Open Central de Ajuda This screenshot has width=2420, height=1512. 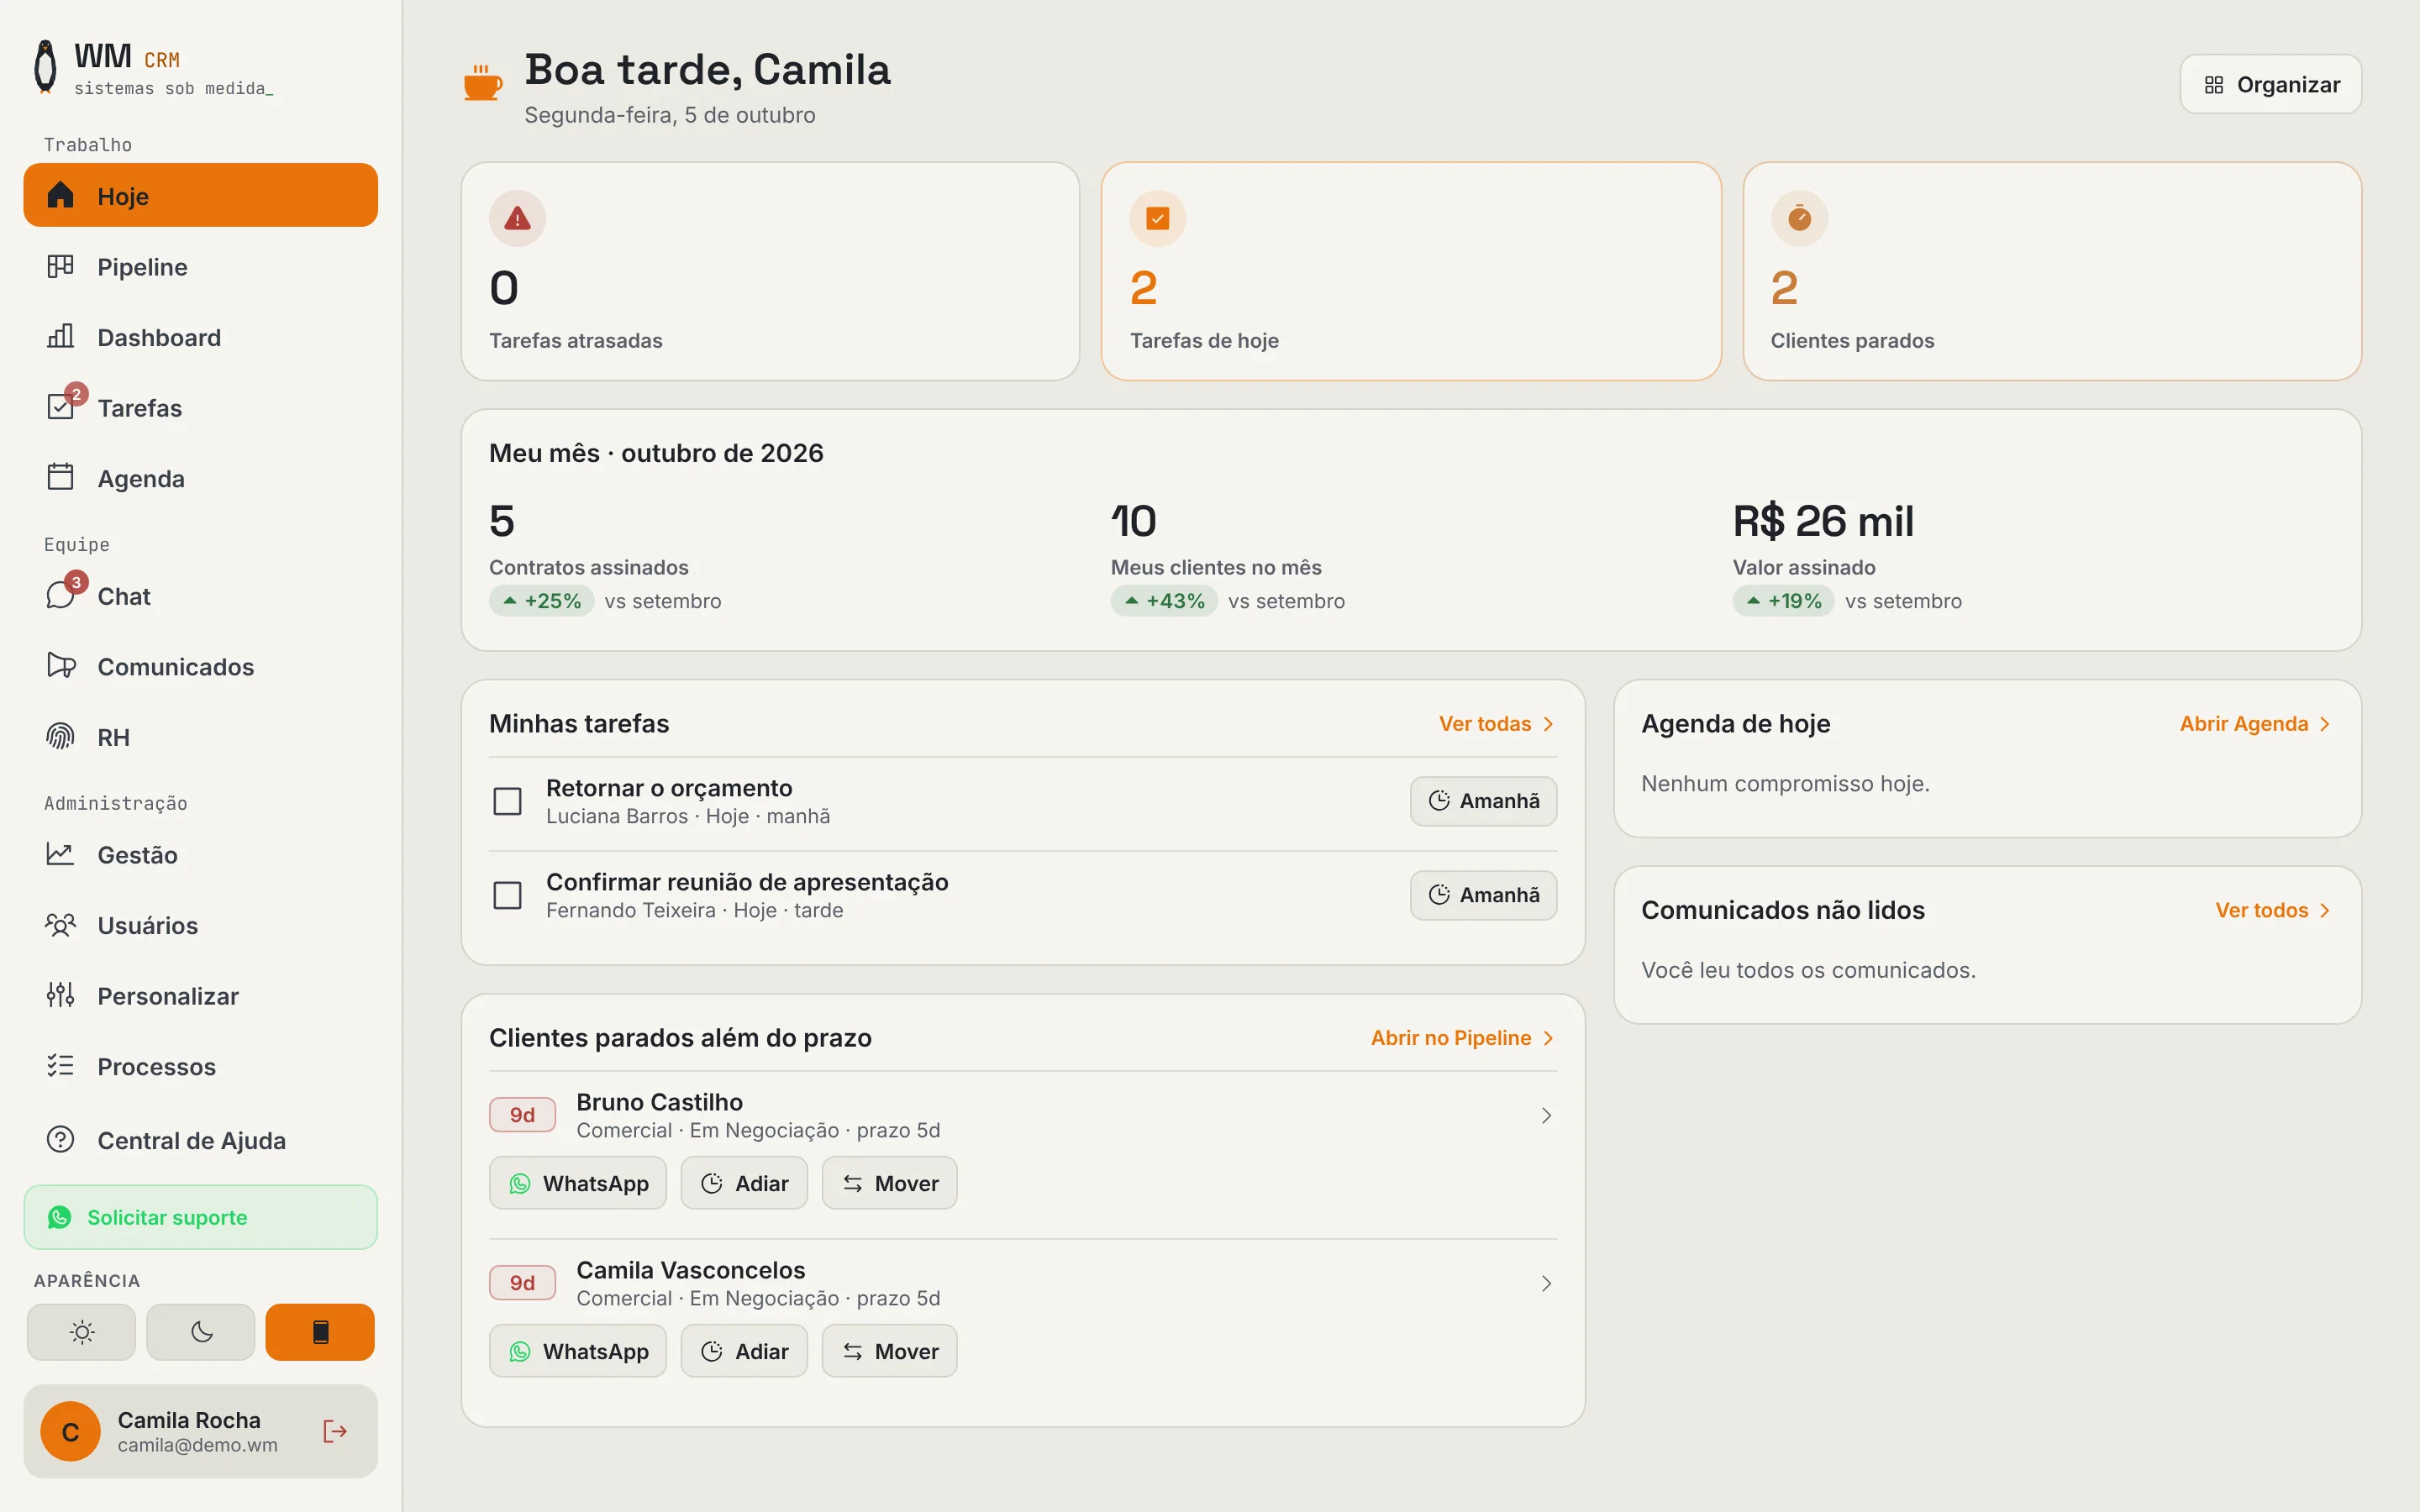(x=201, y=1140)
